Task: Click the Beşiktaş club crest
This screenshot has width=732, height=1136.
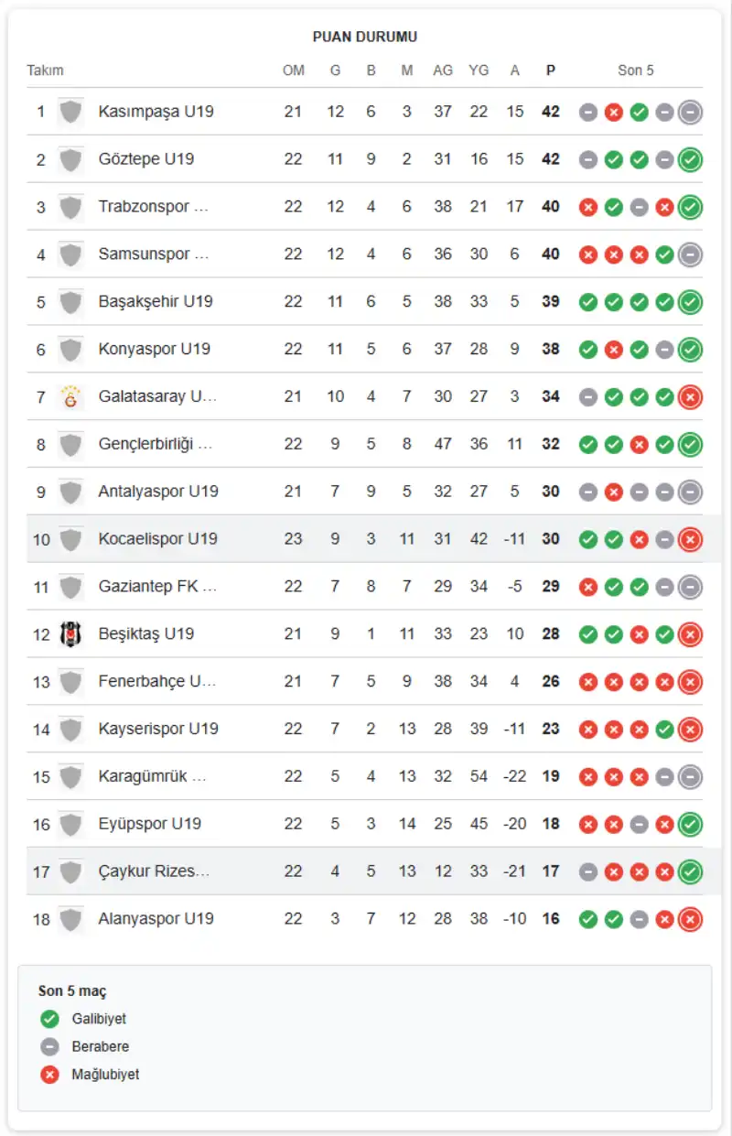Action: [70, 633]
